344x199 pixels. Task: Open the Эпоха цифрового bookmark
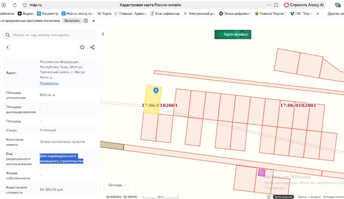tap(235, 14)
